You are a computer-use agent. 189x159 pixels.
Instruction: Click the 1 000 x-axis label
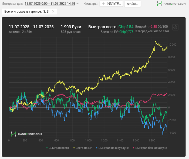coord(88,140)
